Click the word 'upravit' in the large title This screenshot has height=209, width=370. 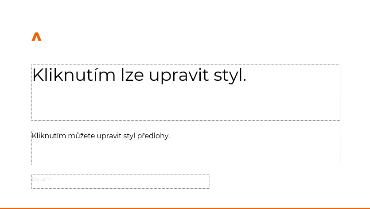tap(179, 76)
